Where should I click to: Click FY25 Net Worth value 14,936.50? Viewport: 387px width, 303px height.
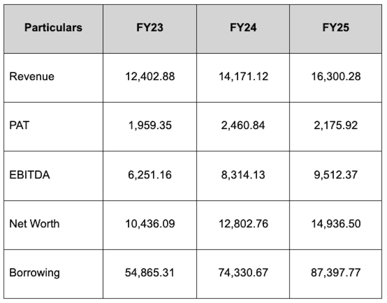tap(336, 224)
